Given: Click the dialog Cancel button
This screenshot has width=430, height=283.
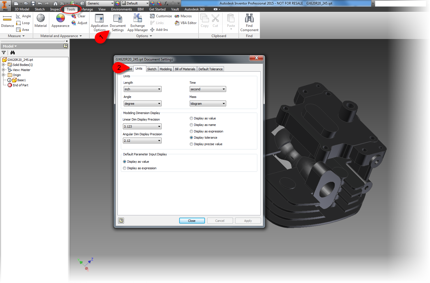Looking at the screenshot, I should coord(220,221).
